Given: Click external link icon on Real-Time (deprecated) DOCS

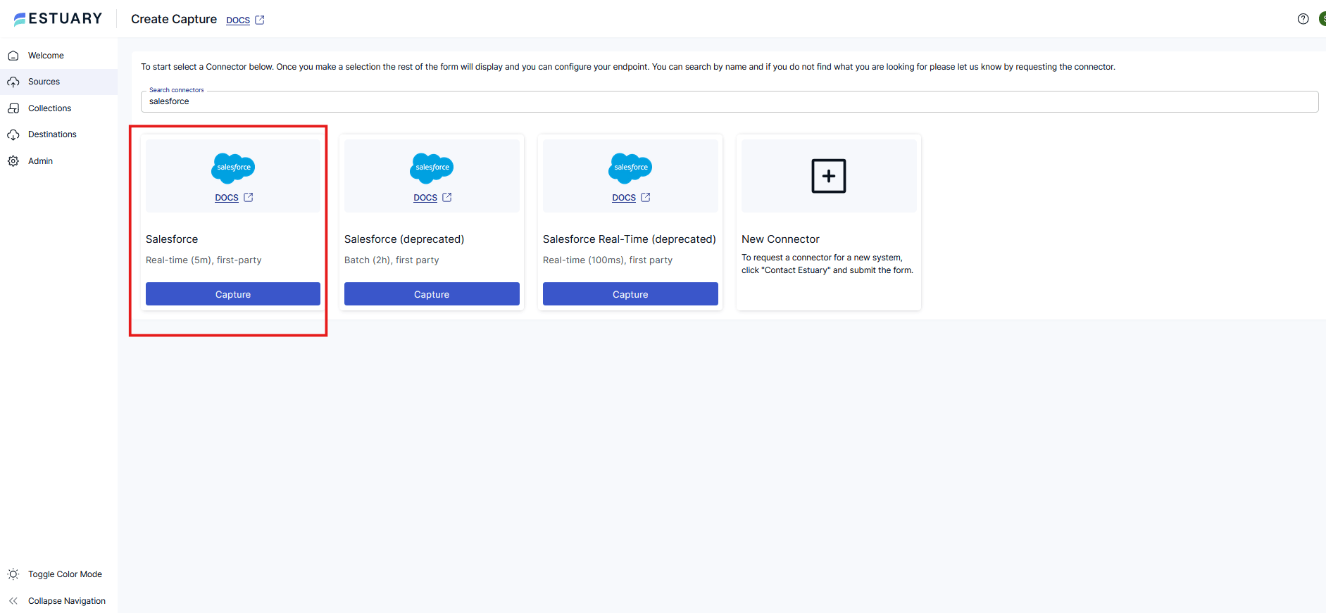Looking at the screenshot, I should 646,198.
